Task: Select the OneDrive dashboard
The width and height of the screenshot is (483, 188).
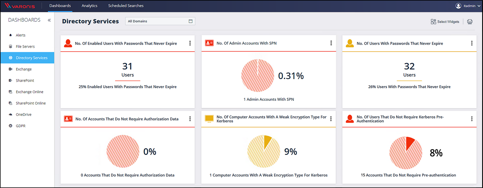Action: tap(24, 114)
